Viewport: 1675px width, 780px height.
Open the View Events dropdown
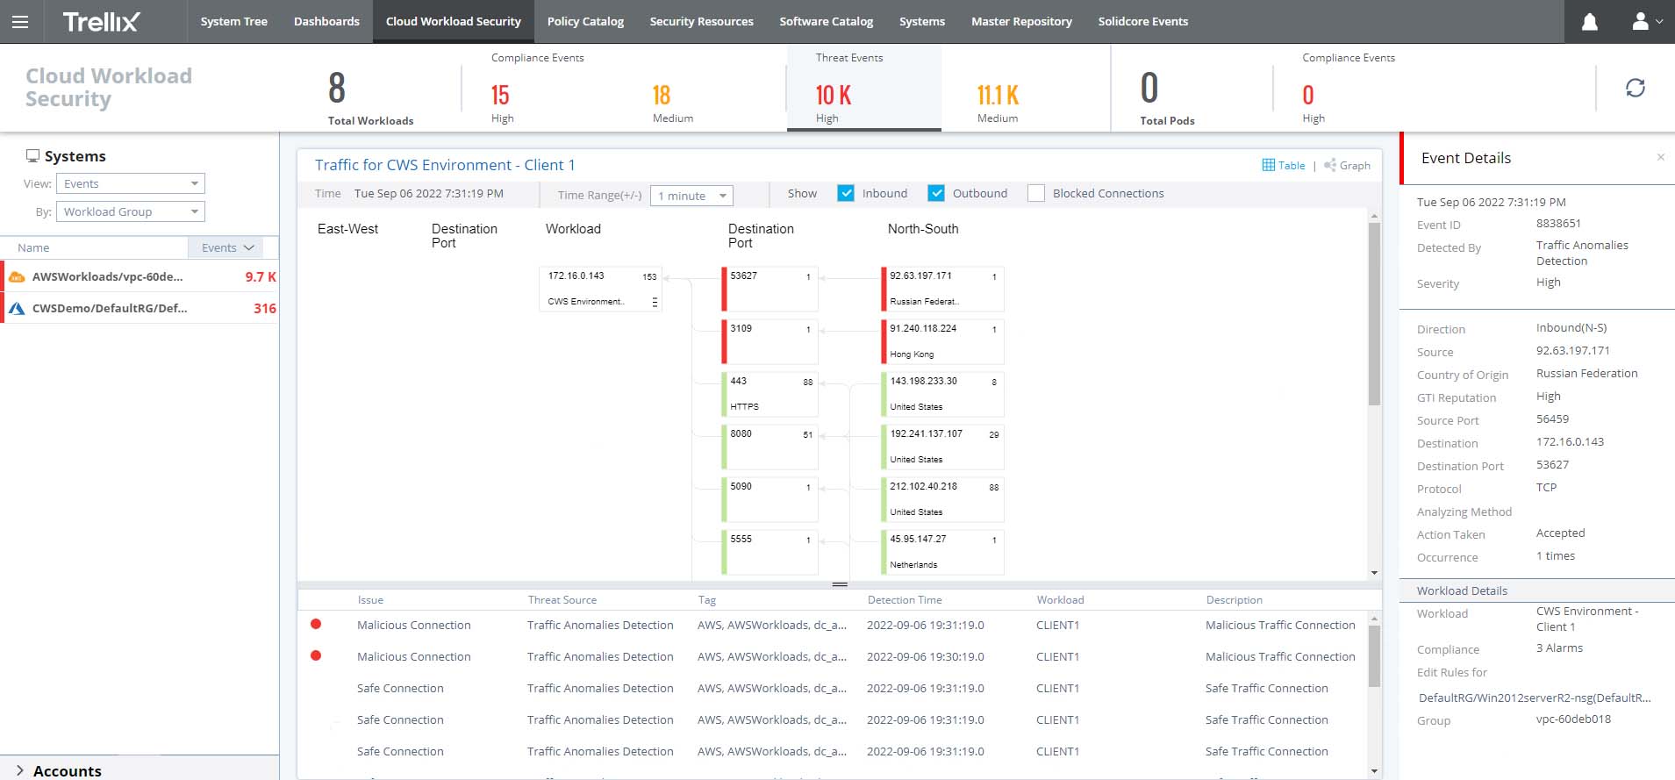130,183
